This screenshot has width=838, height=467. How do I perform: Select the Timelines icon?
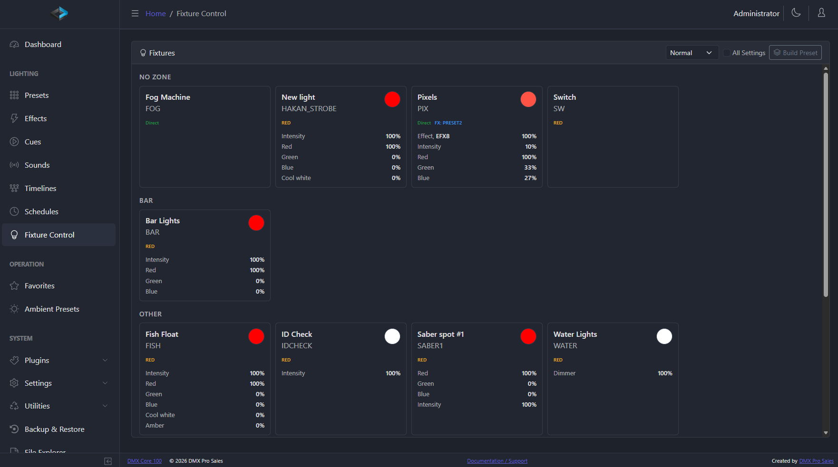pos(14,188)
